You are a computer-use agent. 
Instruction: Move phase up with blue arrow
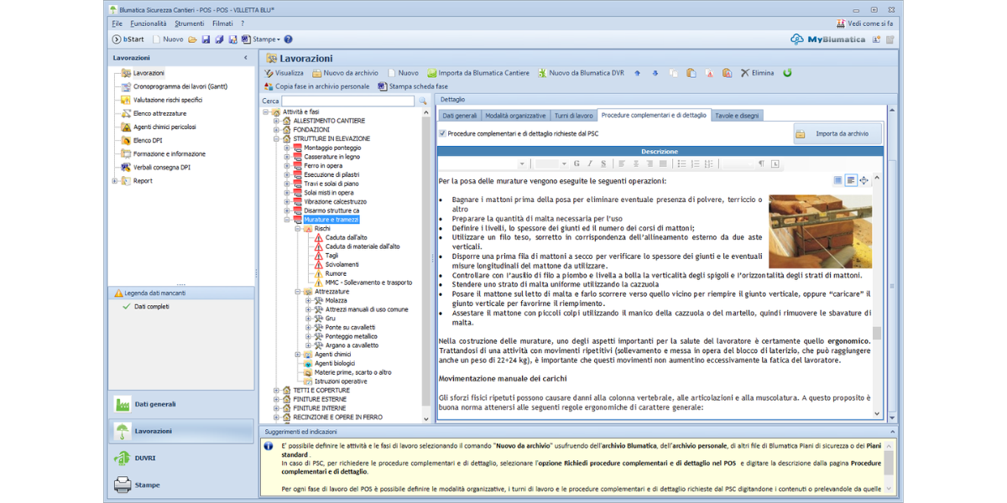637,73
